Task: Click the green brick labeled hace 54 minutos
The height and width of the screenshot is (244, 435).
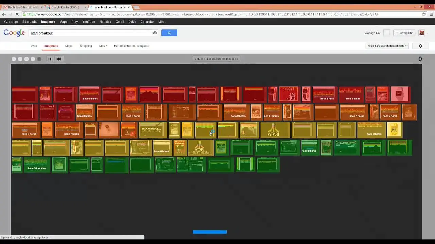Action: coord(37,165)
